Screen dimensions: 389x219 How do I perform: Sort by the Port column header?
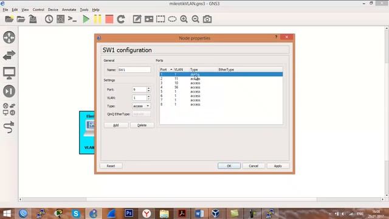click(x=166, y=69)
